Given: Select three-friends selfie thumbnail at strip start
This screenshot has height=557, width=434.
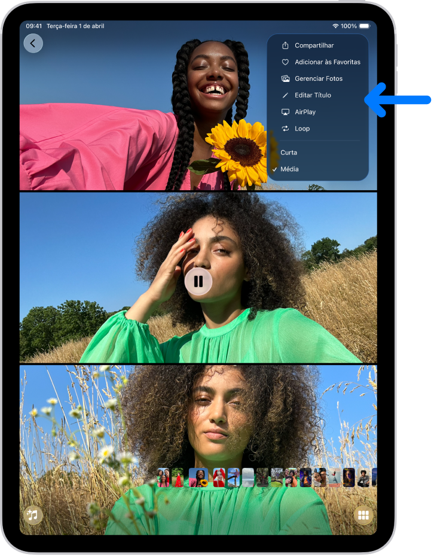Looking at the screenshot, I should click(163, 477).
